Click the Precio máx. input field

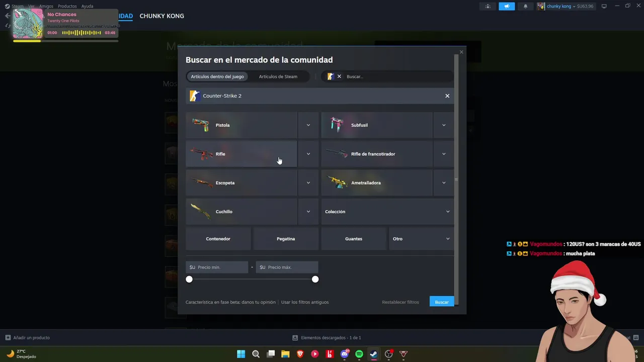coord(287,267)
